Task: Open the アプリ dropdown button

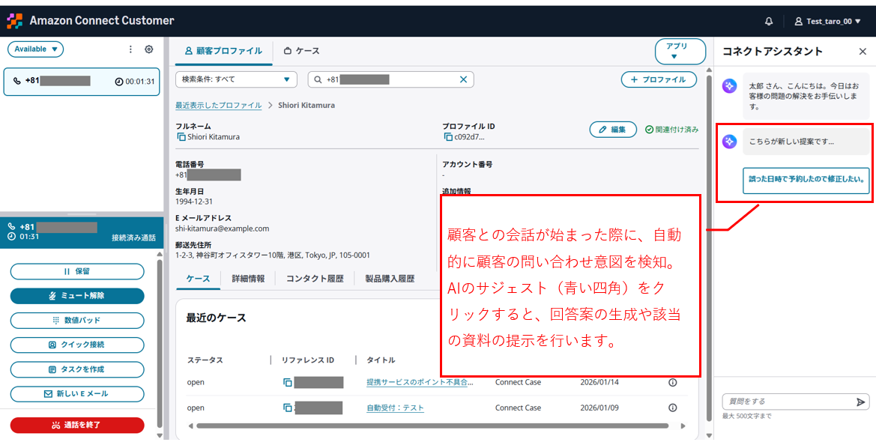Action: (x=680, y=52)
